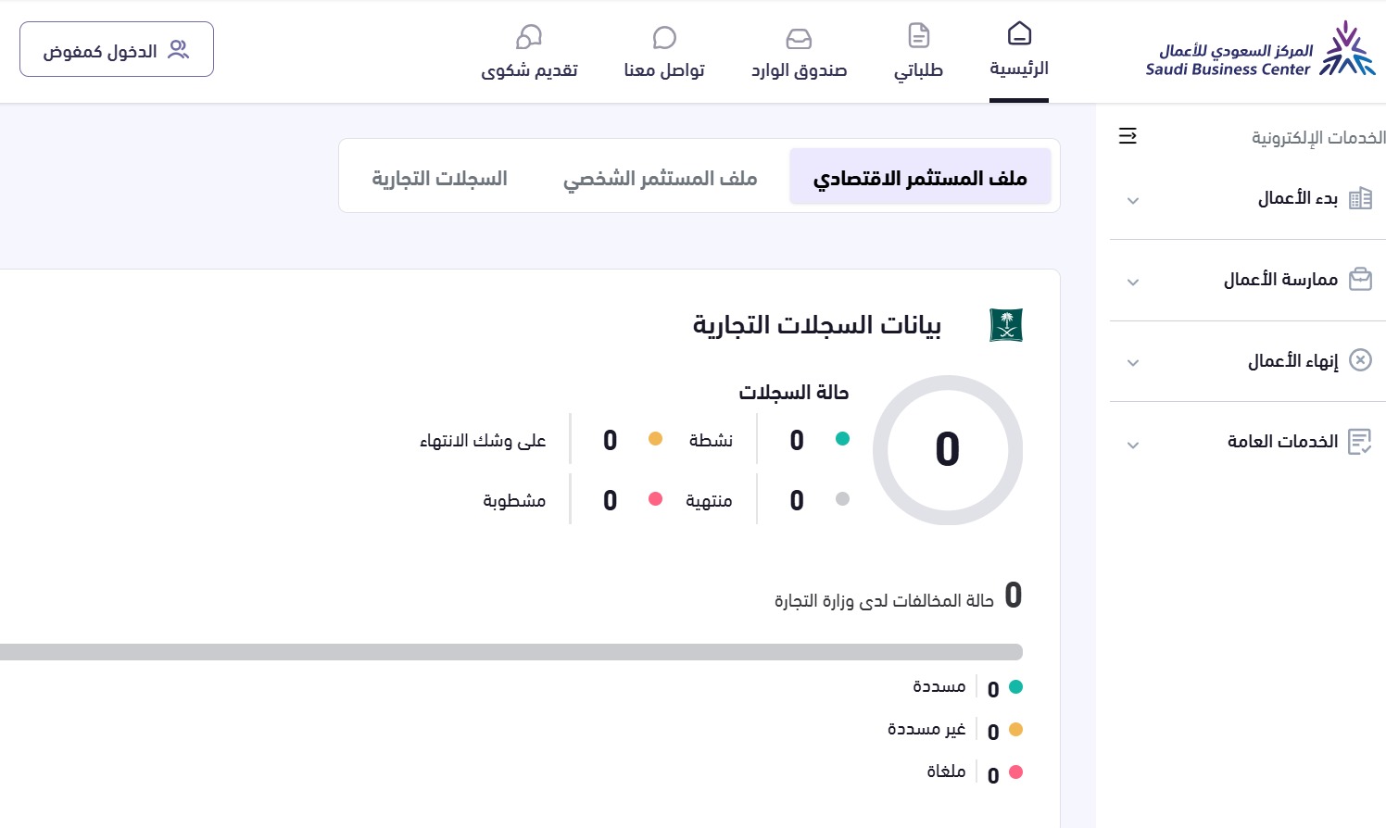Open طلباتي via its document icon
Image resolution: width=1386 pixels, height=828 pixels.
pyautogui.click(x=918, y=34)
